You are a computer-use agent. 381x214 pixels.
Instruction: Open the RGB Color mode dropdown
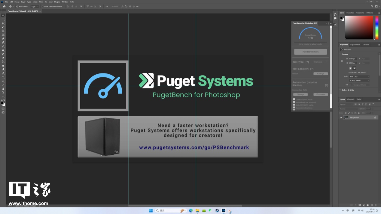click(359, 76)
